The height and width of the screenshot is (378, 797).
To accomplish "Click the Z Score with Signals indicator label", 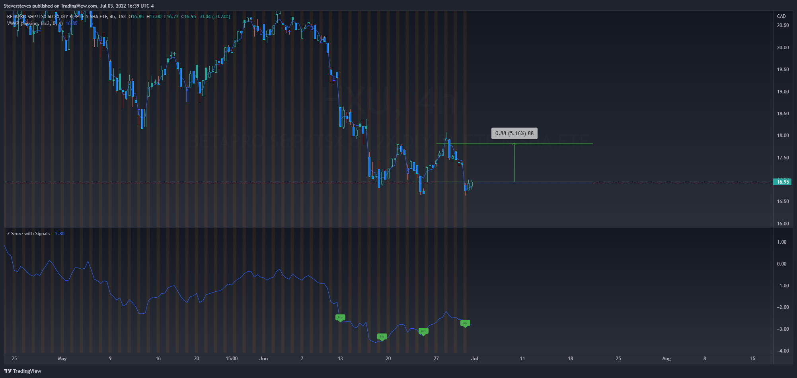I will coord(29,234).
